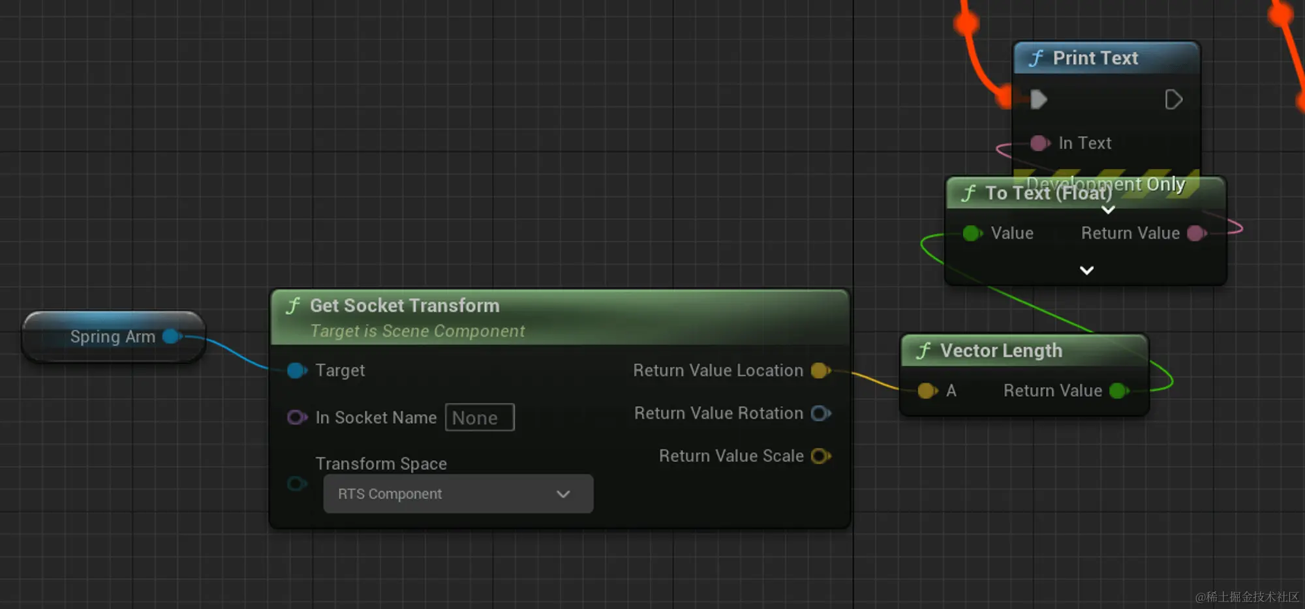
Task: Click the Return Value Scale pin
Action: point(821,456)
